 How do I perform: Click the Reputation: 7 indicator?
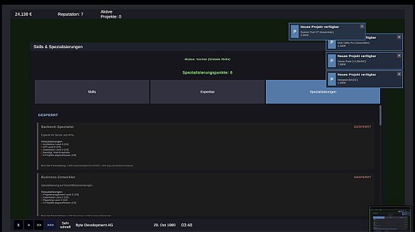pos(70,15)
